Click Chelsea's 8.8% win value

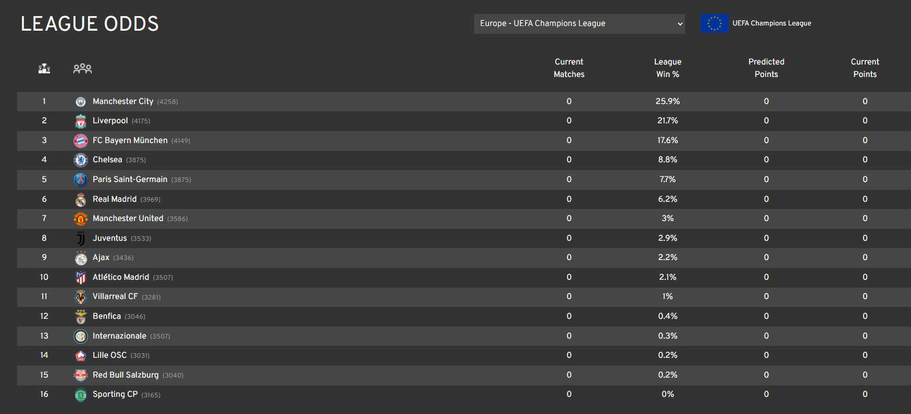(668, 160)
